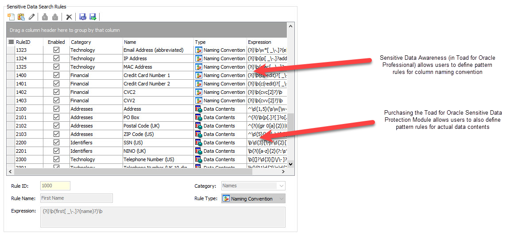506x236 pixels.
Task: Click the row indicator beside rule 1324
Action: coord(10,58)
